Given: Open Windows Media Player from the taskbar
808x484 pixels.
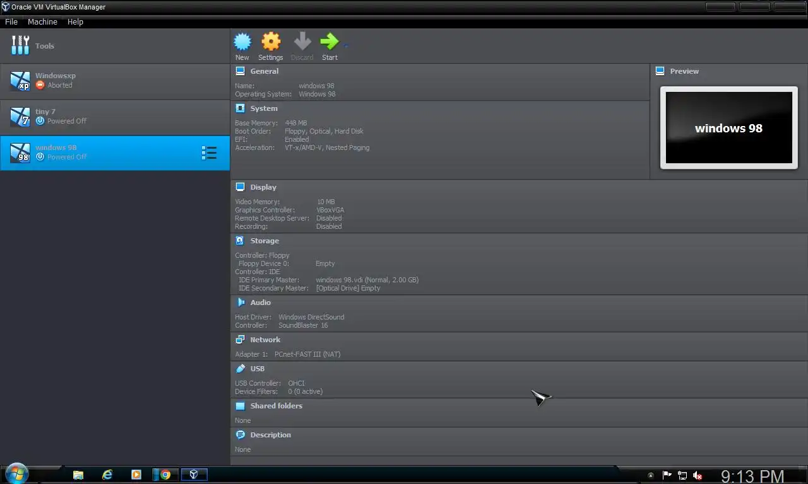Looking at the screenshot, I should pos(136,475).
